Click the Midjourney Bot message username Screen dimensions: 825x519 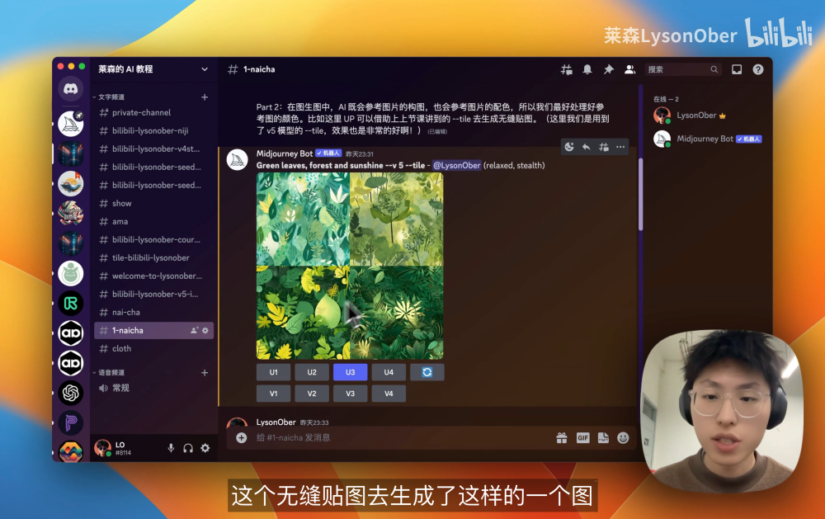(285, 153)
